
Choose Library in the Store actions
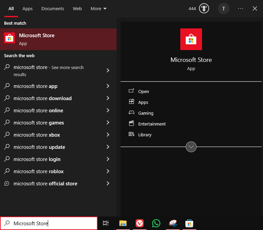pyautogui.click(x=145, y=135)
